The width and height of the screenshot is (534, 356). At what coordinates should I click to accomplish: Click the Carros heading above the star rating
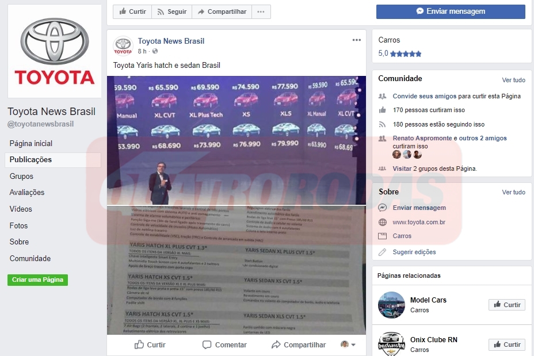click(x=389, y=40)
